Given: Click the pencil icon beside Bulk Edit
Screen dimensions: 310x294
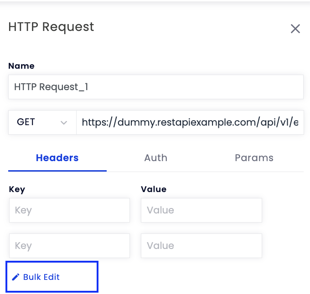Looking at the screenshot, I should click(x=15, y=277).
